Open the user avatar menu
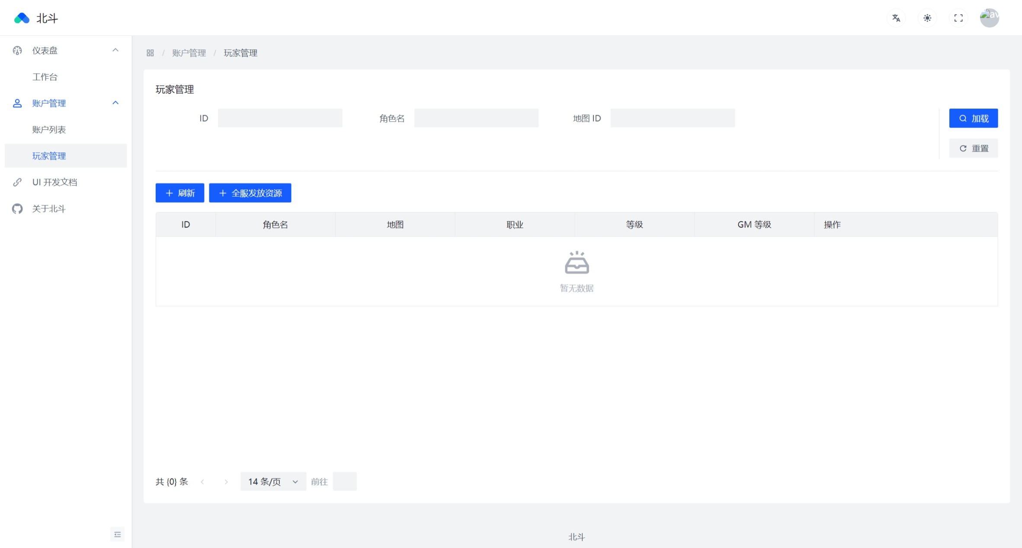 [989, 18]
